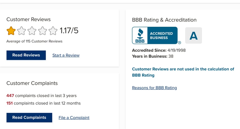Click the BBB torch logo

[x=140, y=35]
